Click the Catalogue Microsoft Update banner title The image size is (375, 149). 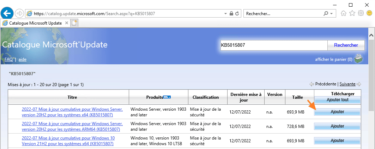click(x=55, y=45)
